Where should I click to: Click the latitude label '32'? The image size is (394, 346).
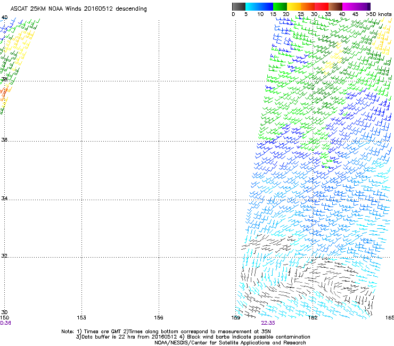click(4, 256)
